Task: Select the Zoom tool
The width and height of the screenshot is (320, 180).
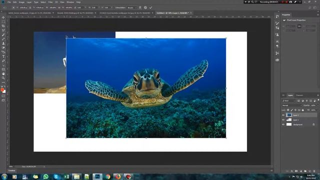Action: pos(3,78)
